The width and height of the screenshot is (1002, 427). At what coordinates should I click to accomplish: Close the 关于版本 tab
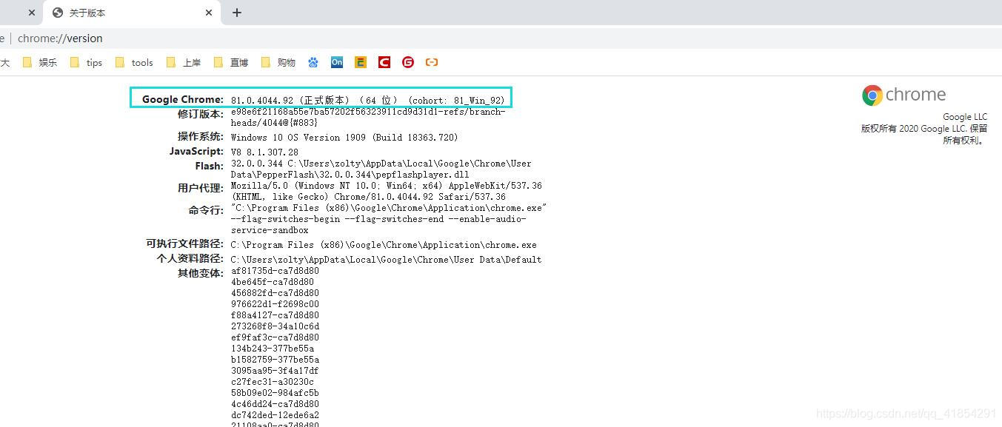209,13
